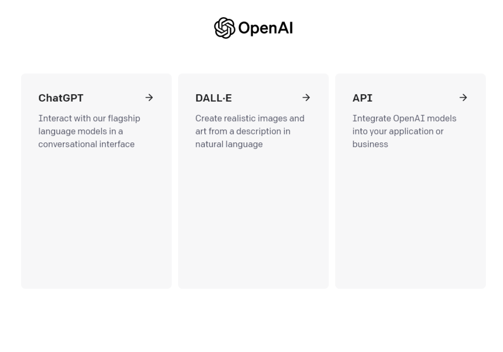This screenshot has height=352, width=503.
Task: Click the "language models in a" text line
Action: pyautogui.click(x=81, y=131)
